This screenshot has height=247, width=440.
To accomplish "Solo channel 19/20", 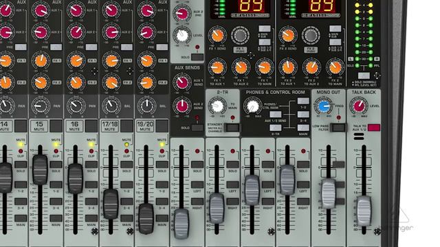I will (x=162, y=165).
